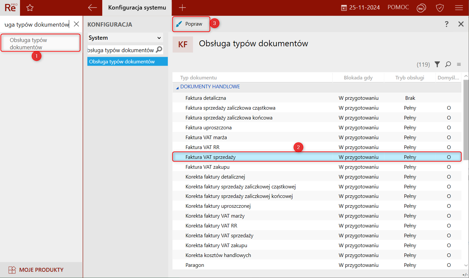Viewport: 469px width, 278px height.
Task: Switch to Konfiguracja systemu tab
Action: (137, 8)
